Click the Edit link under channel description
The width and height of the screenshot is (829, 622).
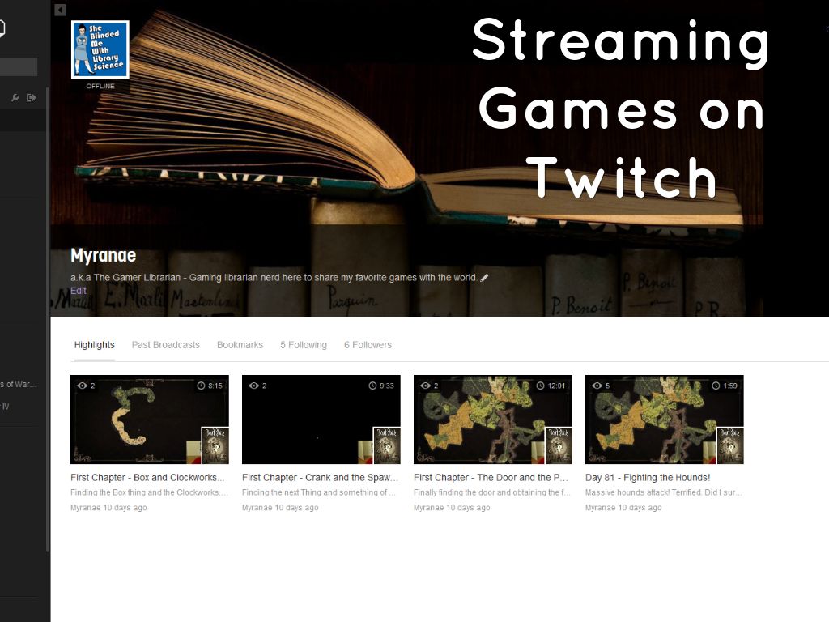(78, 291)
